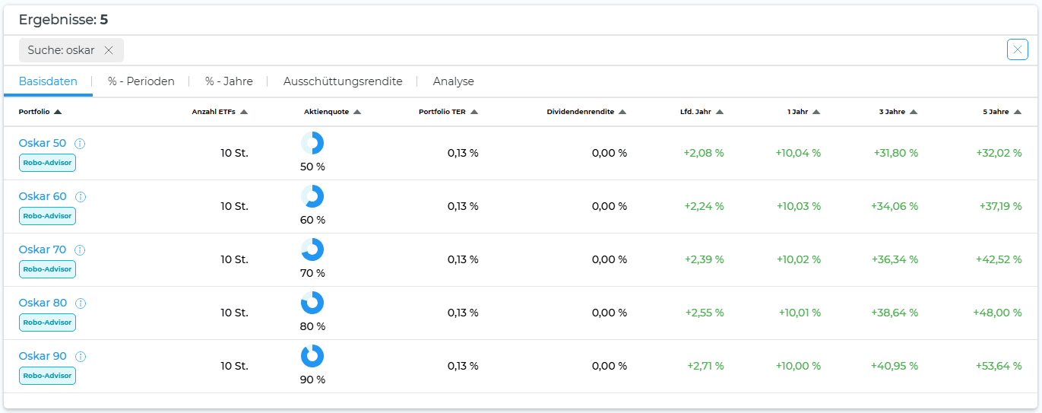Screen dimensions: 1042x413
Task: Remove the 'Suche: oskar' filter chip
Action: tap(109, 50)
